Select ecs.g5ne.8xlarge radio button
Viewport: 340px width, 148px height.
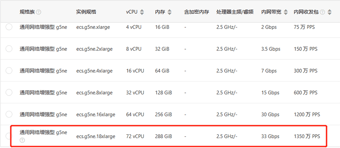(x=9, y=93)
